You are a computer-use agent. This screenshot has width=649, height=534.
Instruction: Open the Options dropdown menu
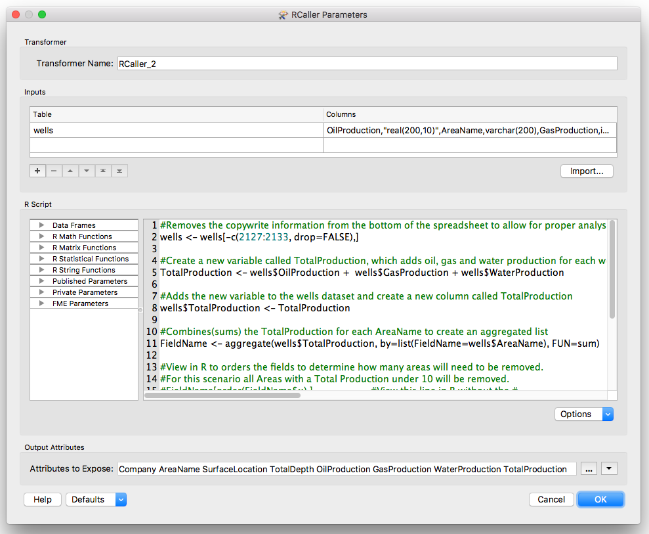(x=583, y=414)
